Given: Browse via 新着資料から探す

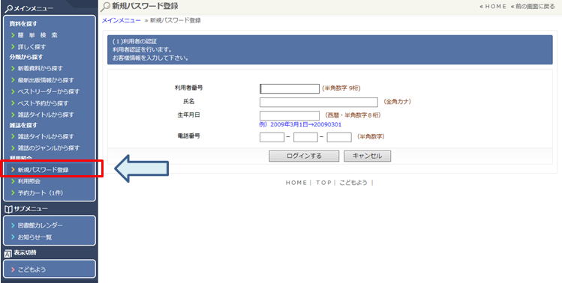Looking at the screenshot, I should (41, 68).
